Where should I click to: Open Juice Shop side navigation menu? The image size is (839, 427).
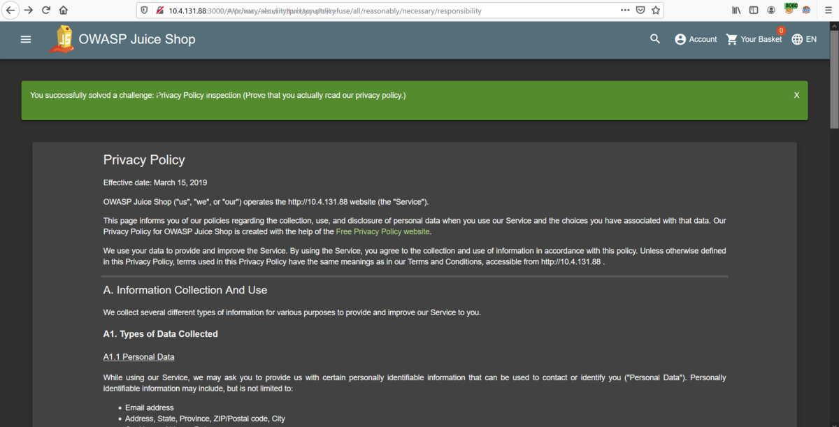pos(26,39)
